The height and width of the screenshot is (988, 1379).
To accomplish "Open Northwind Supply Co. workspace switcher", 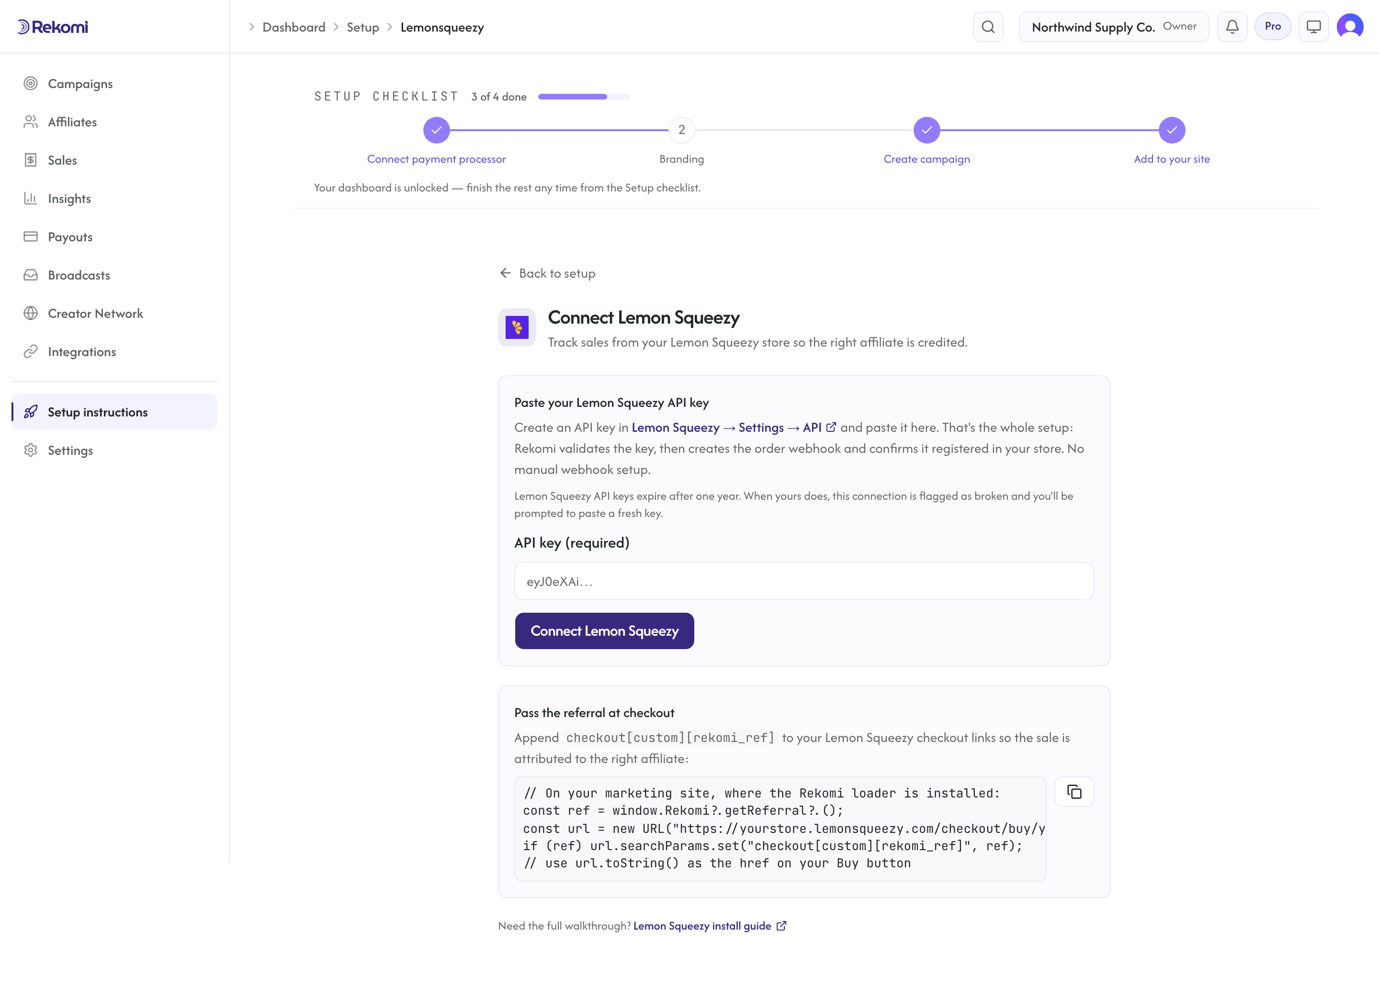I will (1113, 27).
